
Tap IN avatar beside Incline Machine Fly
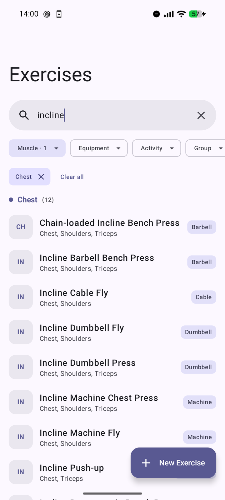pos(21,437)
